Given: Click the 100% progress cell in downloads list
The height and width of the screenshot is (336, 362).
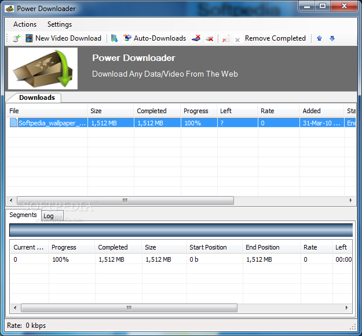Looking at the screenshot, I should tap(199, 123).
